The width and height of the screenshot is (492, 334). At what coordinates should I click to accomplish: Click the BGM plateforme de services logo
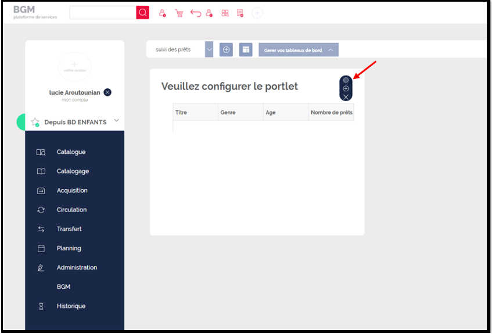pos(35,13)
